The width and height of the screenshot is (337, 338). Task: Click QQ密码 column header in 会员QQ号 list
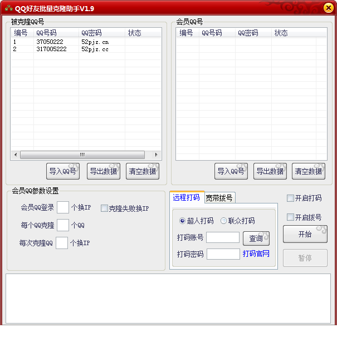click(x=253, y=33)
